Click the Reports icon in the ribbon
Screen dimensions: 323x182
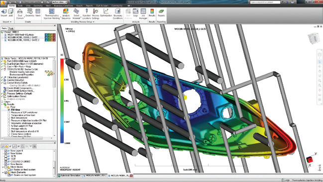click(x=161, y=12)
